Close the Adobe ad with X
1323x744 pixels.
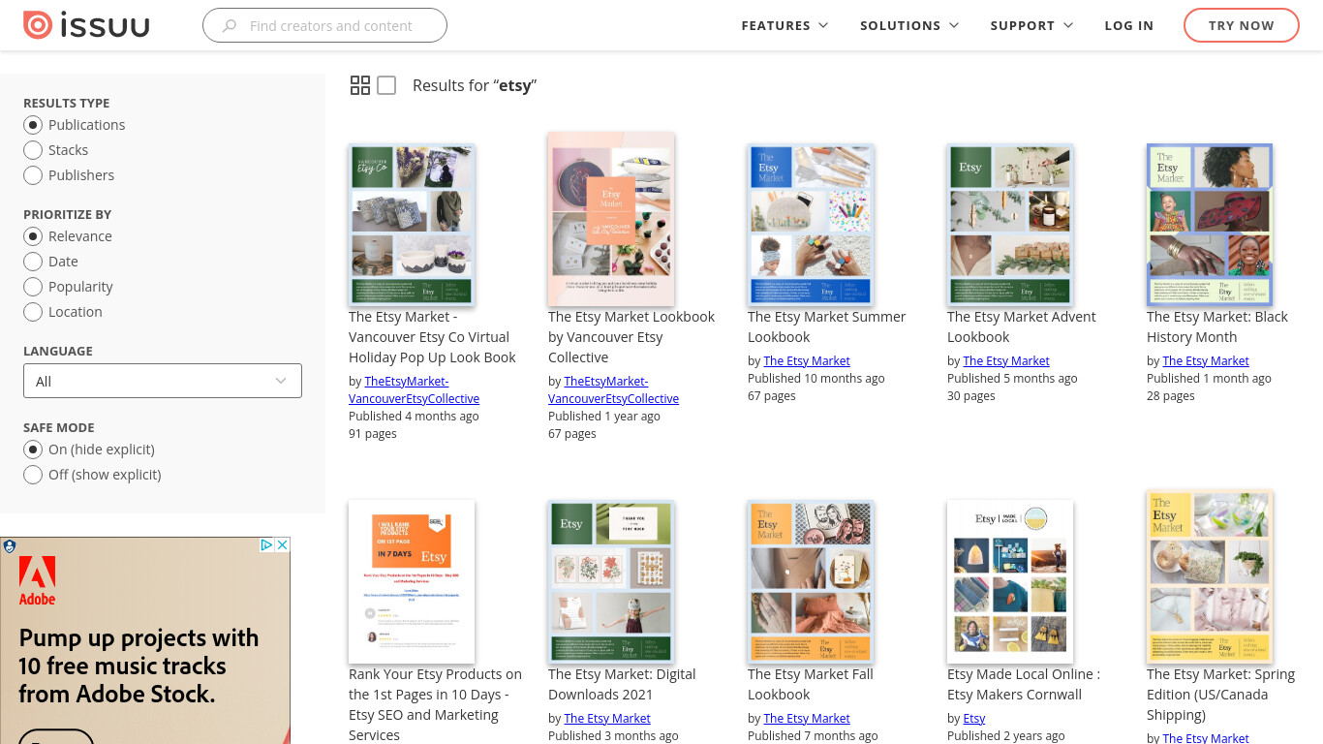tap(282, 545)
